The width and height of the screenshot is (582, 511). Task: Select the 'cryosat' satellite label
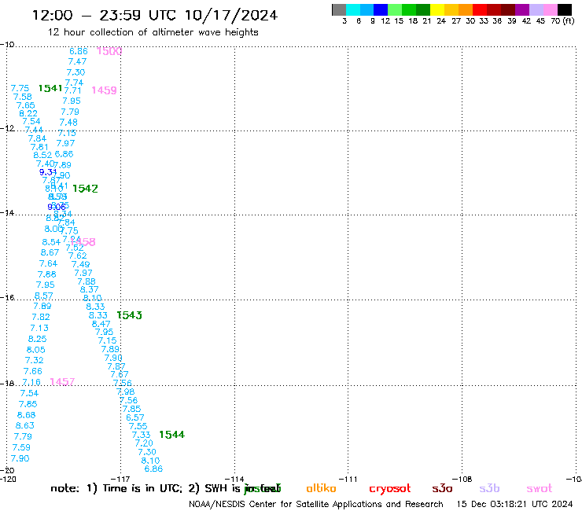pyautogui.click(x=390, y=489)
